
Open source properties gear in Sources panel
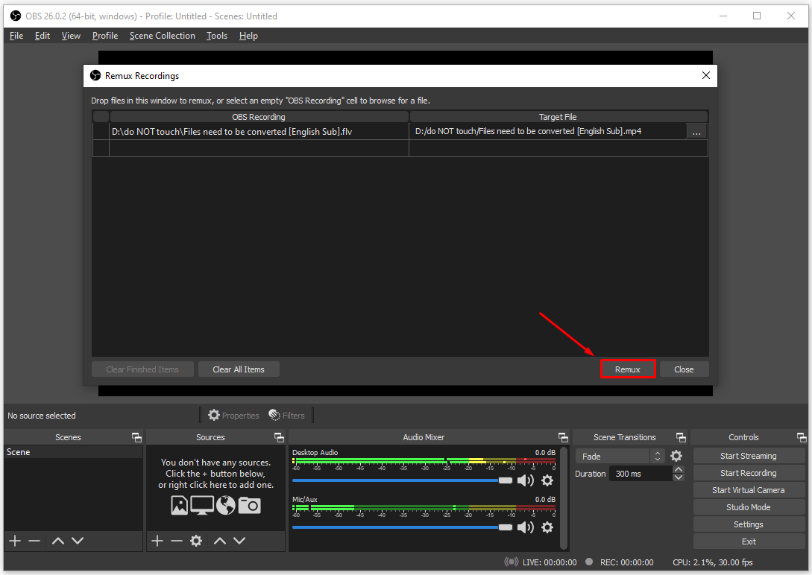click(196, 541)
